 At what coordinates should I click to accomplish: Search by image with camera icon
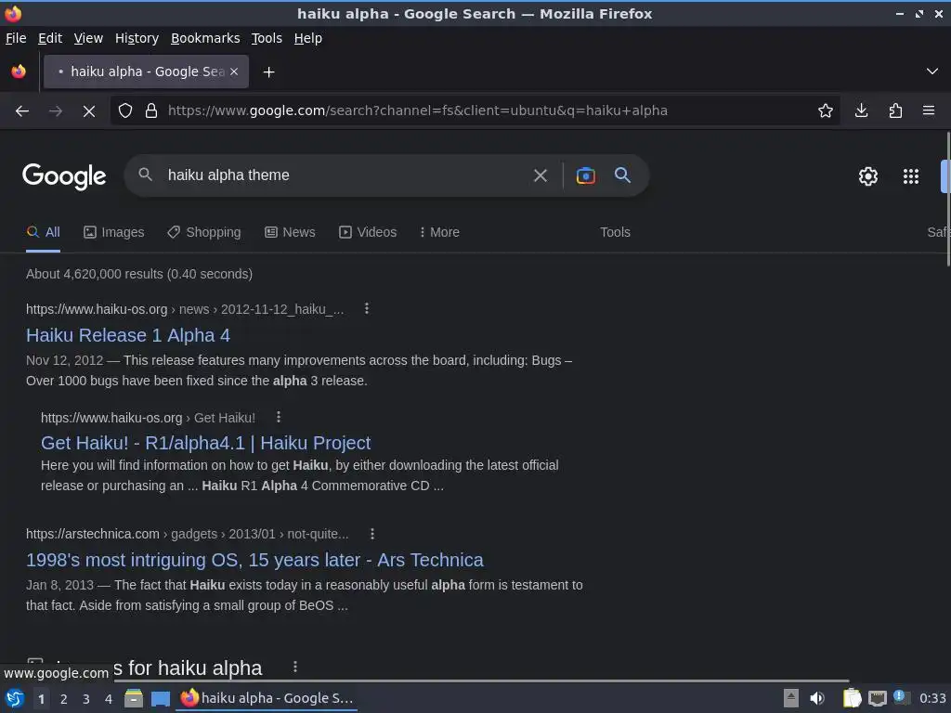[x=585, y=175]
